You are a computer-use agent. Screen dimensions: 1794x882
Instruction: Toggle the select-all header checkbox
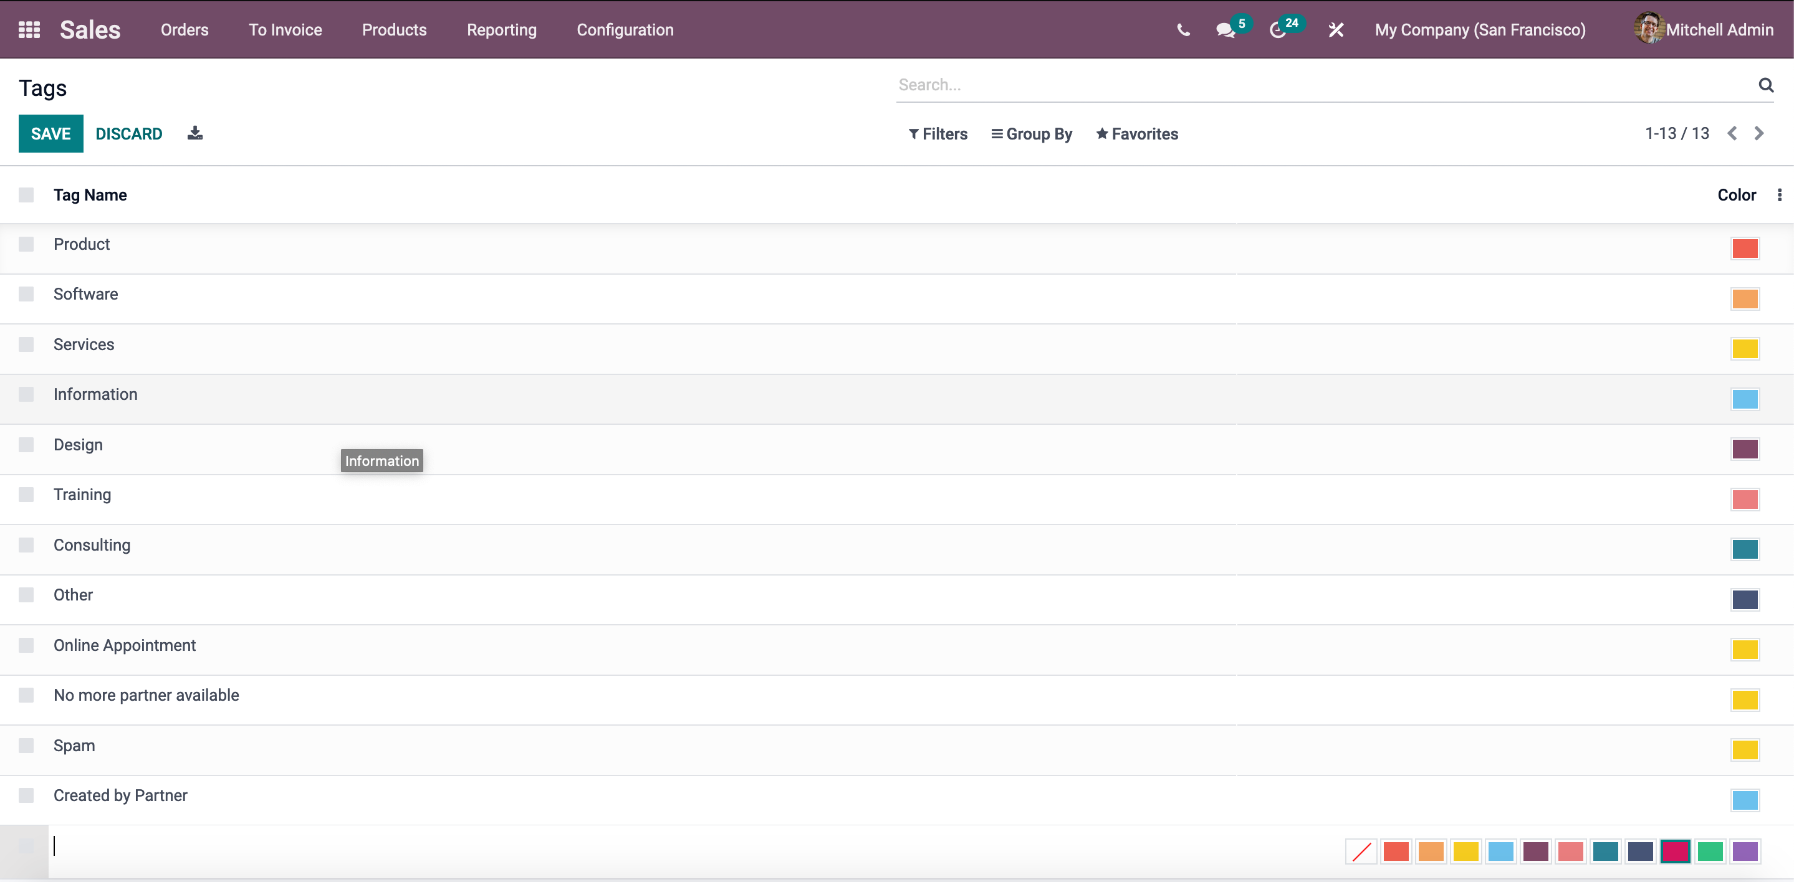(26, 195)
